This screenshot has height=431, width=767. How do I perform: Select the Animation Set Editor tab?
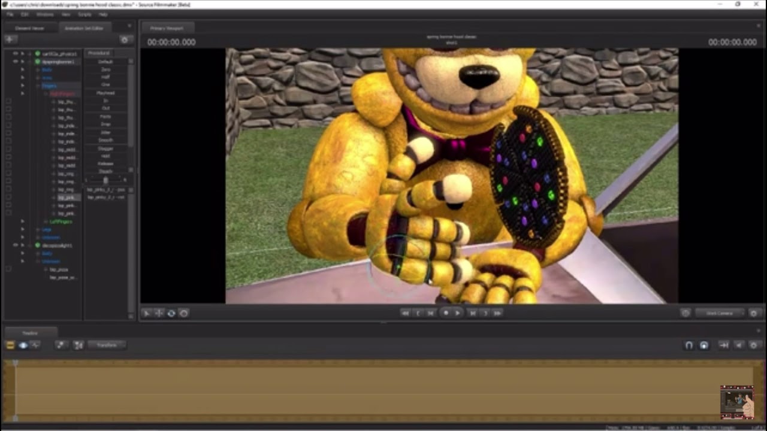click(84, 28)
